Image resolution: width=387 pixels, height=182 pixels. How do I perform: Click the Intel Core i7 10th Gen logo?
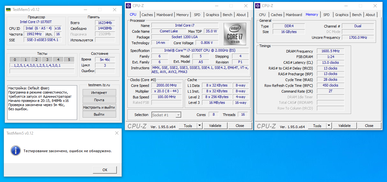pyautogui.click(x=235, y=34)
